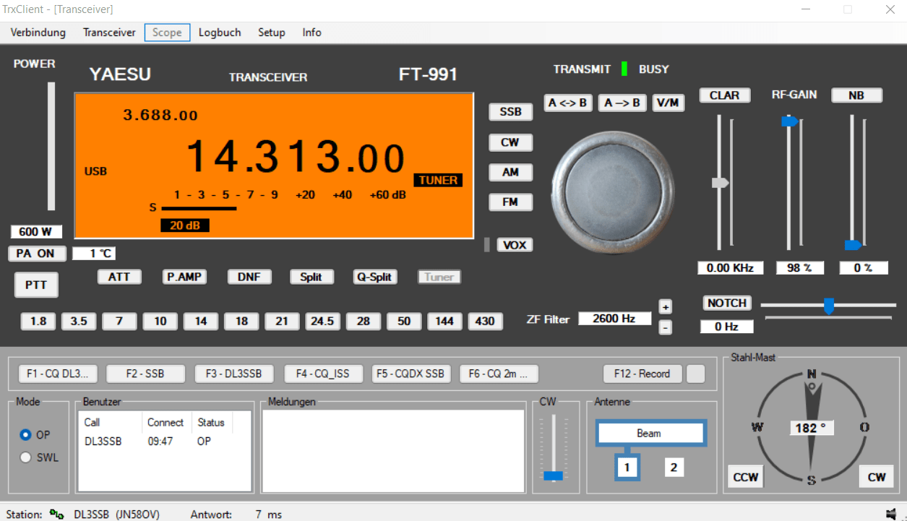Screen dimensions: 907x521
Task: Select the 144 MHz band
Action: (x=444, y=321)
